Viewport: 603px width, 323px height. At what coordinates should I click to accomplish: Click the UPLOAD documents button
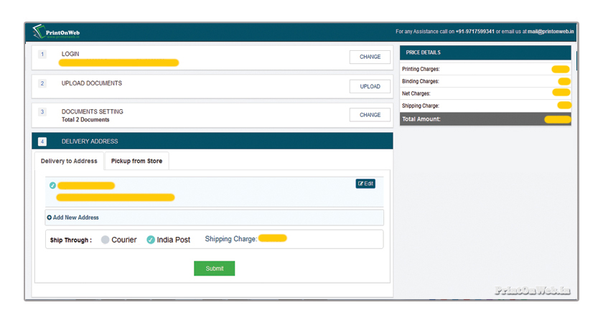pos(370,87)
